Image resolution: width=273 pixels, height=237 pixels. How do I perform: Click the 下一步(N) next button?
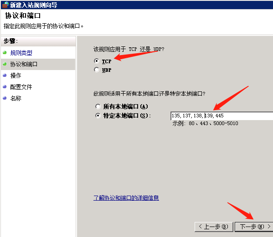pyautogui.click(x=254, y=227)
